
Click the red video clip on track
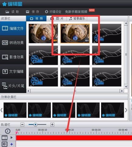[x=74, y=138]
